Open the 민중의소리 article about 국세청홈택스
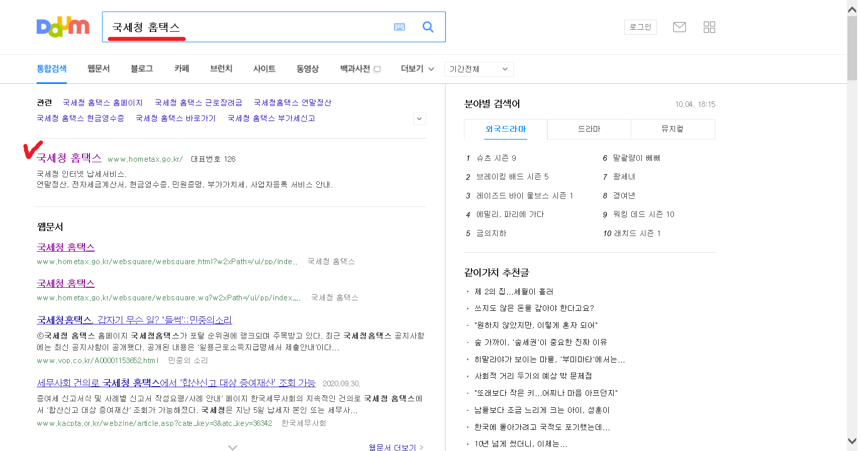860x451 pixels. point(134,319)
